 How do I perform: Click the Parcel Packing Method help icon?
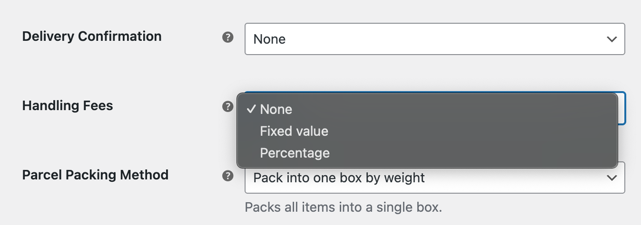pyautogui.click(x=228, y=176)
